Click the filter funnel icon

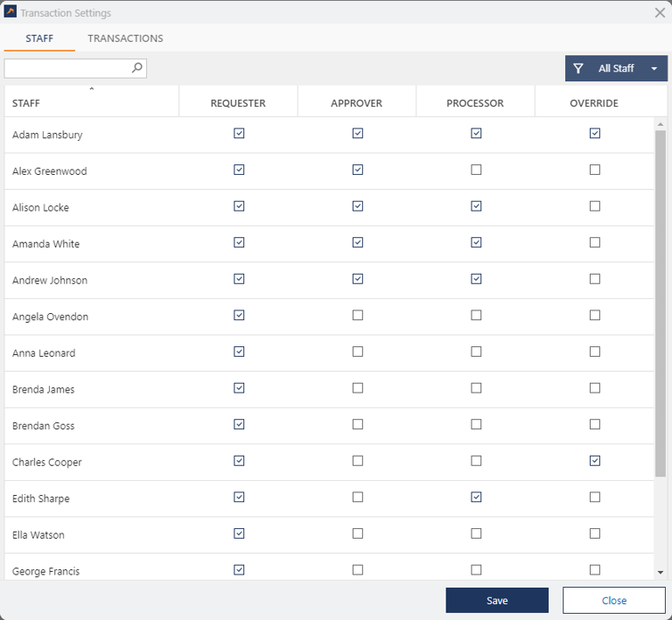[578, 68]
